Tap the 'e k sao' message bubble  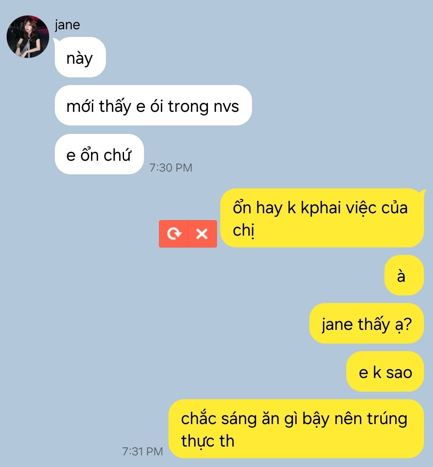point(385,372)
